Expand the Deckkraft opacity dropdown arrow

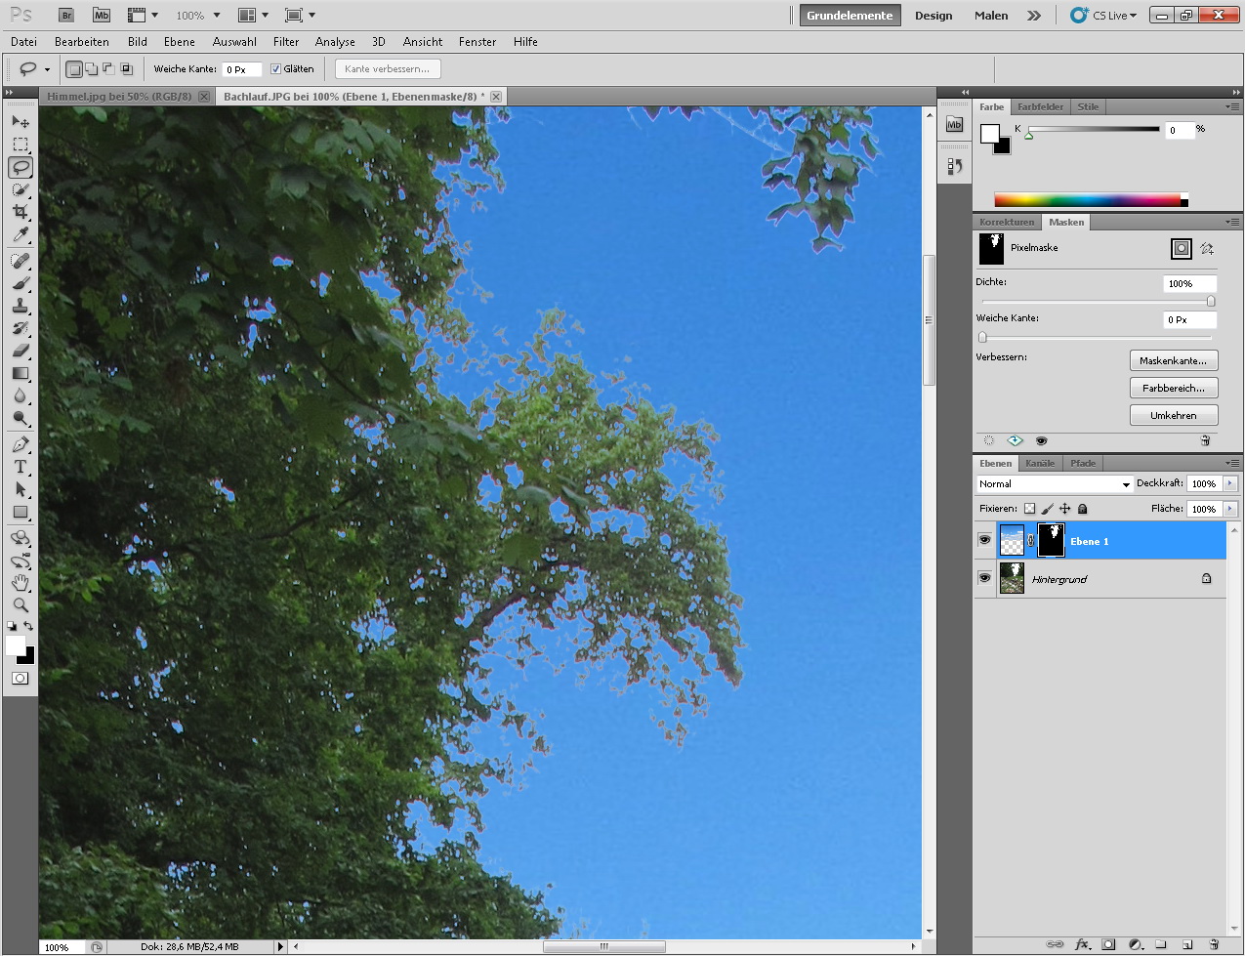1229,483
